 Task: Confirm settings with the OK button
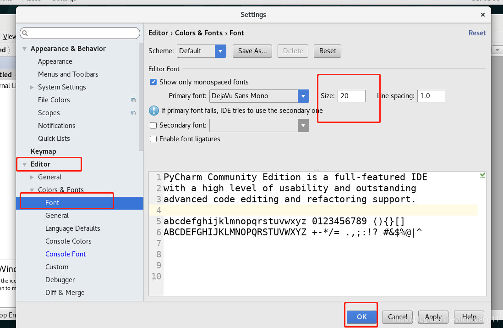click(x=361, y=317)
